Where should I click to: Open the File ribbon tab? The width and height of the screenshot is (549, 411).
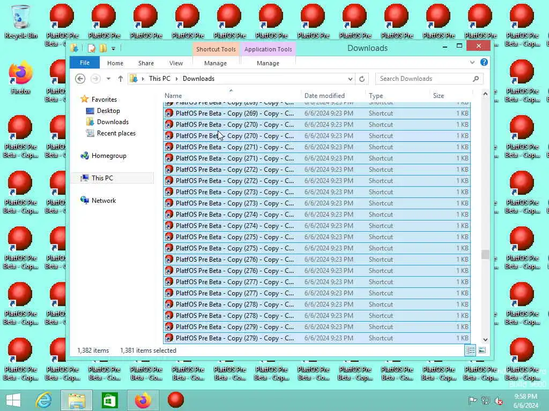pos(84,63)
